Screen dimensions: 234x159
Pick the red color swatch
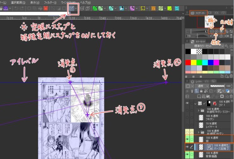click(x=188, y=63)
